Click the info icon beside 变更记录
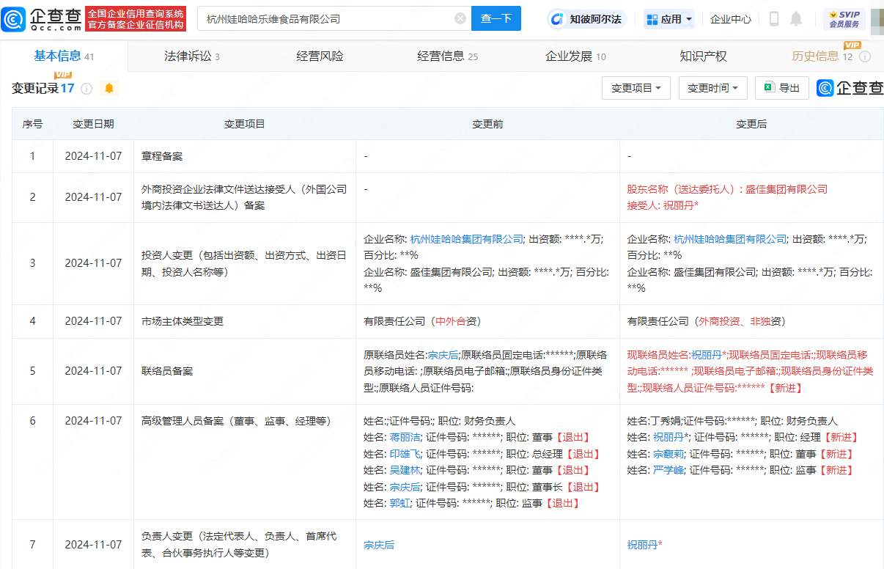The image size is (884, 569). [86, 89]
